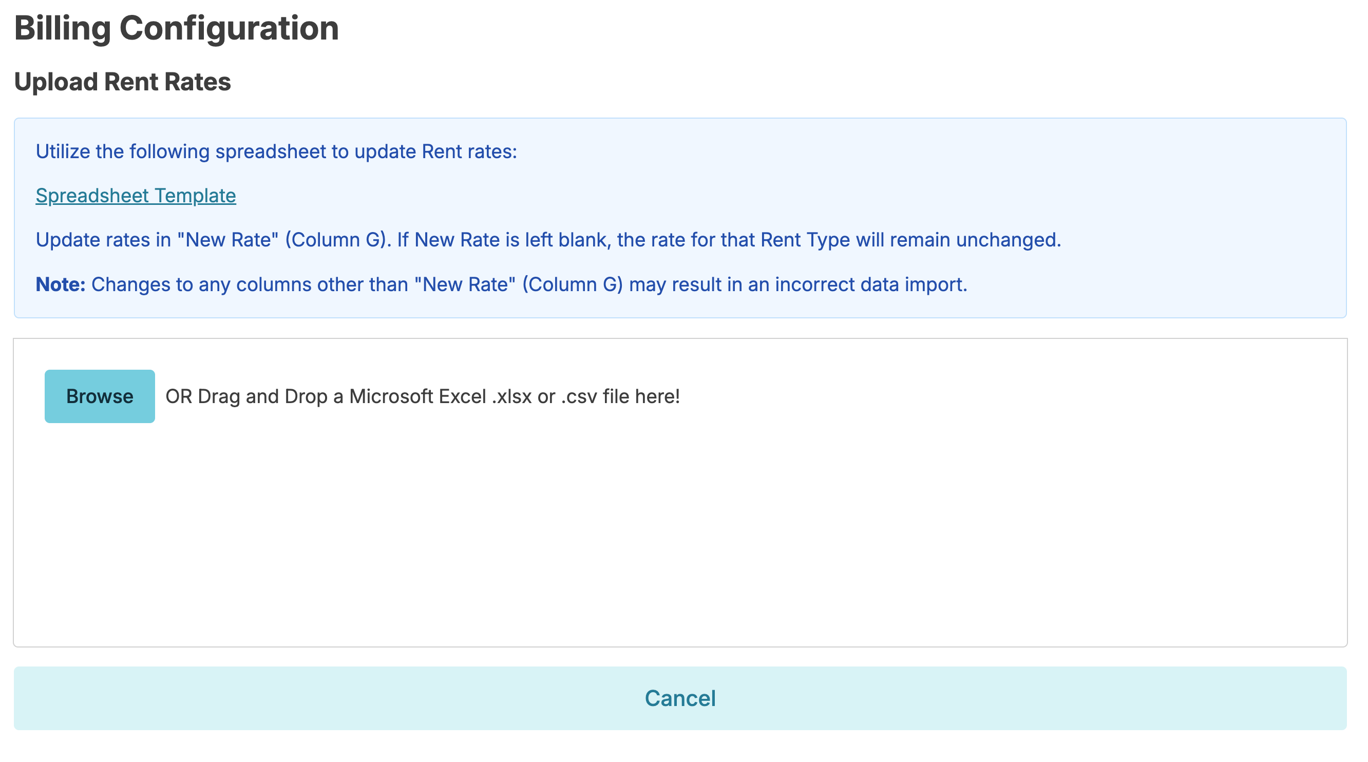1368x762 pixels.
Task: Click the '.xlsx or .csv file here!' text
Action: [x=585, y=396]
